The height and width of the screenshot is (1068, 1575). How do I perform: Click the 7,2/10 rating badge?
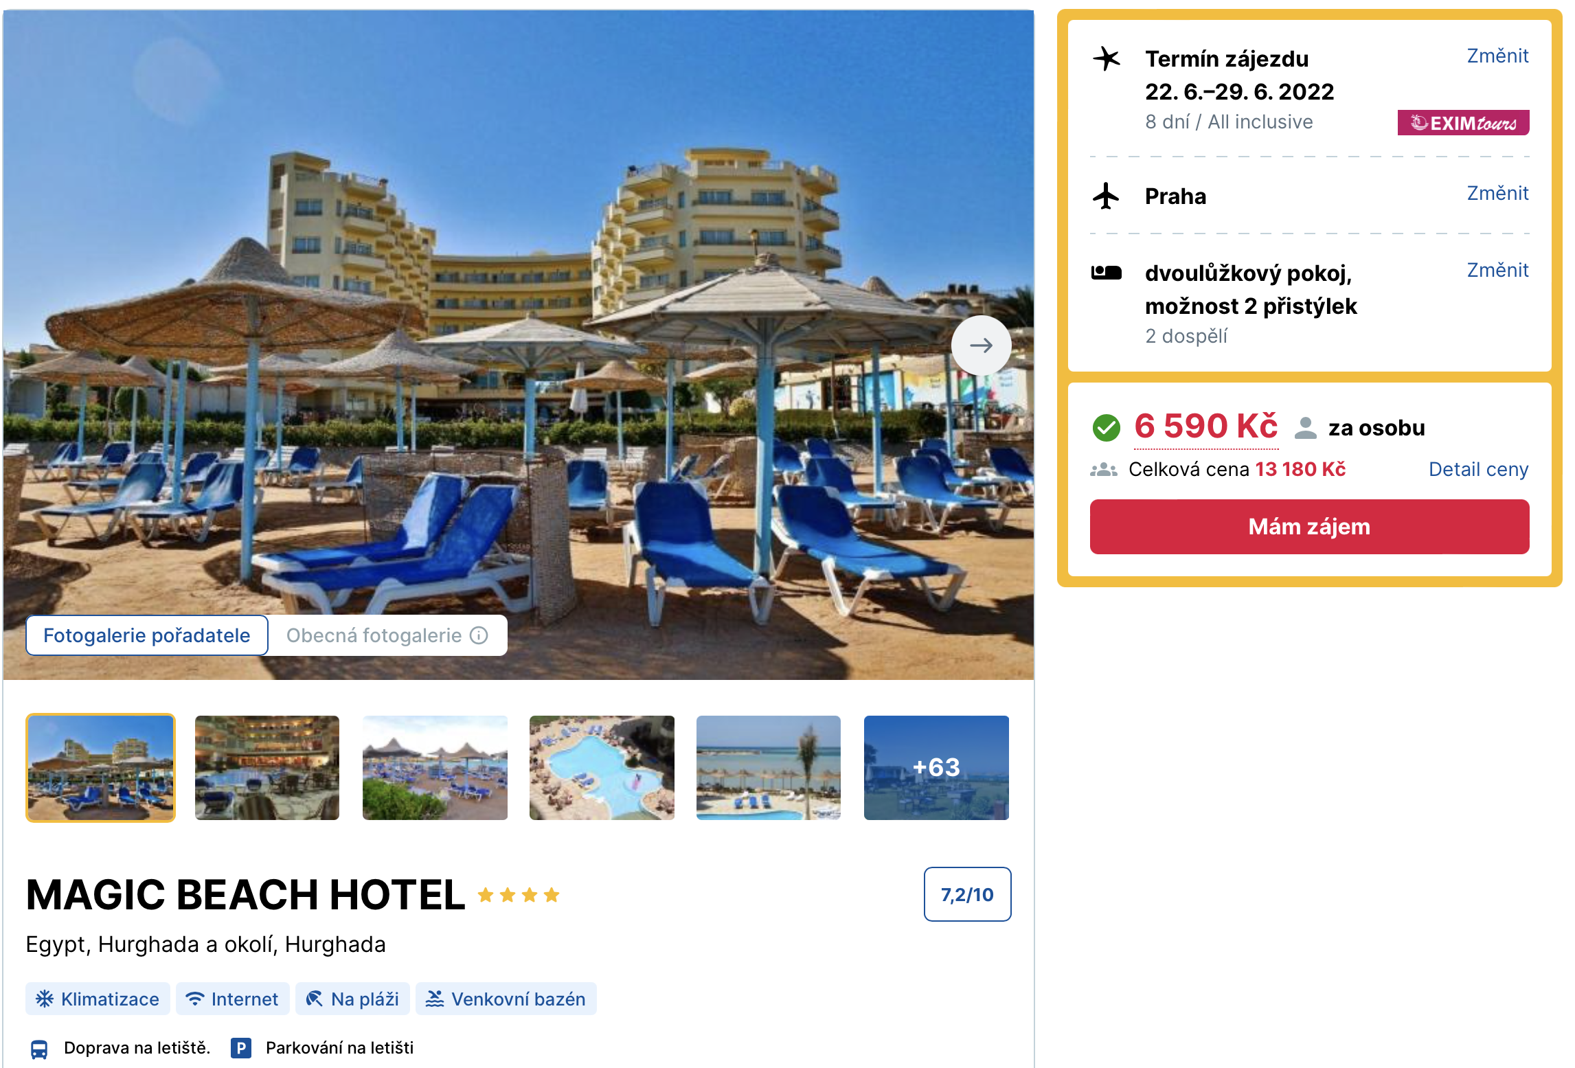coord(967,894)
